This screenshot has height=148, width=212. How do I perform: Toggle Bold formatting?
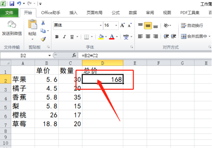click(x=57, y=37)
